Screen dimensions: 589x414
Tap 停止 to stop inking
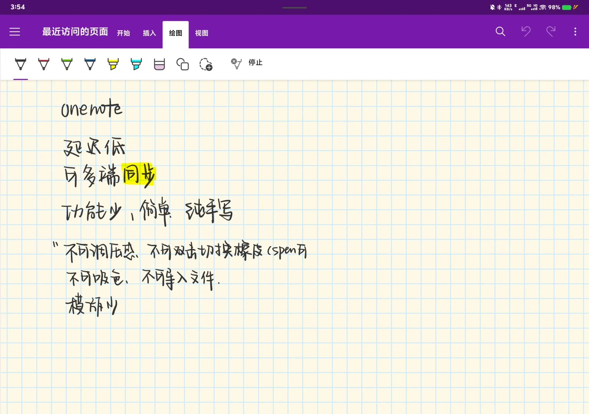pos(247,63)
